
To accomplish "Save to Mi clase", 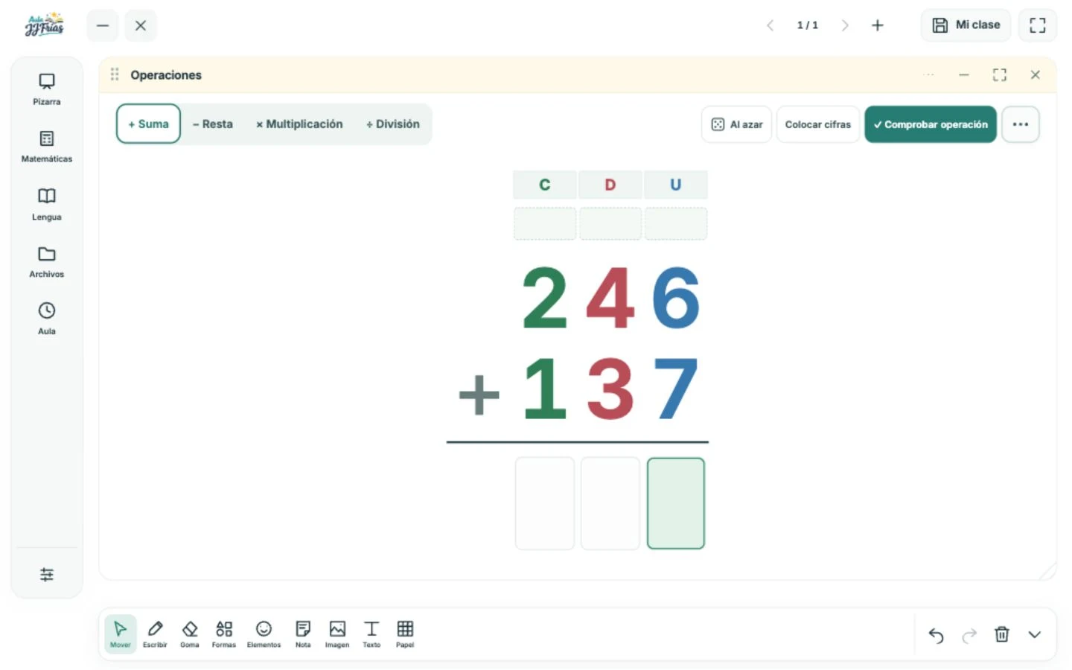I will [966, 25].
